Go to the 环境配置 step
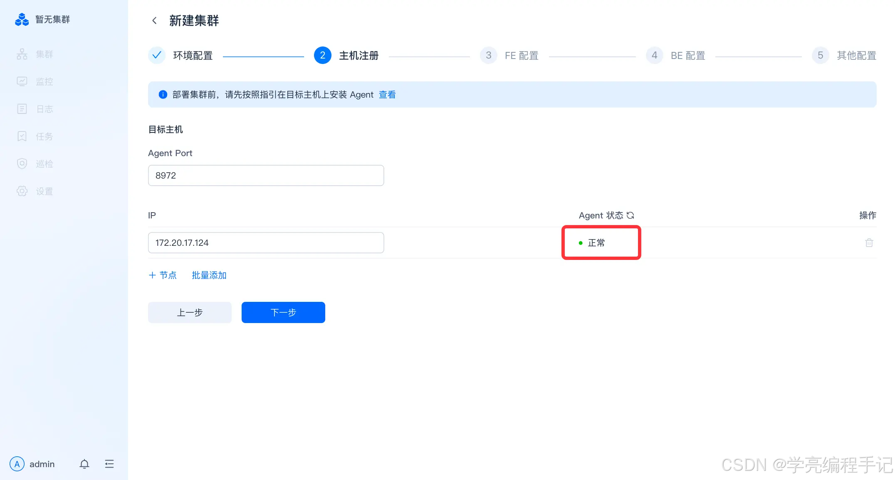The width and height of the screenshot is (895, 480). coord(193,56)
